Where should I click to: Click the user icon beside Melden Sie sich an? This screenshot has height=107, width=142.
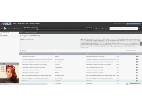(127, 84)
